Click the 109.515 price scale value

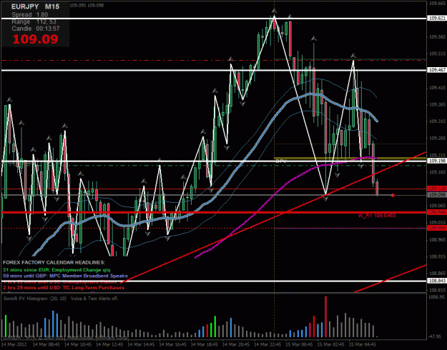point(437,54)
